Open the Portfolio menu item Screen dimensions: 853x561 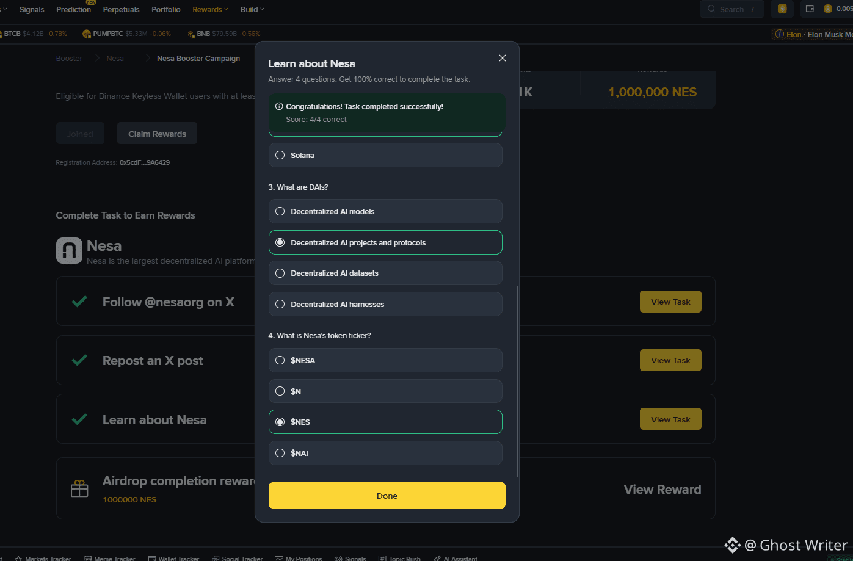[166, 9]
